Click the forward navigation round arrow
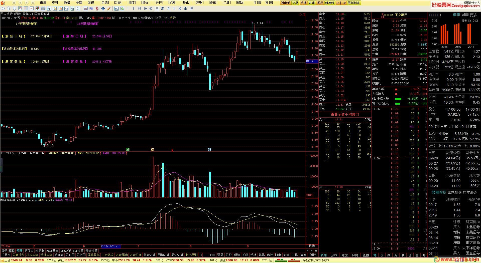 (27, 3)
